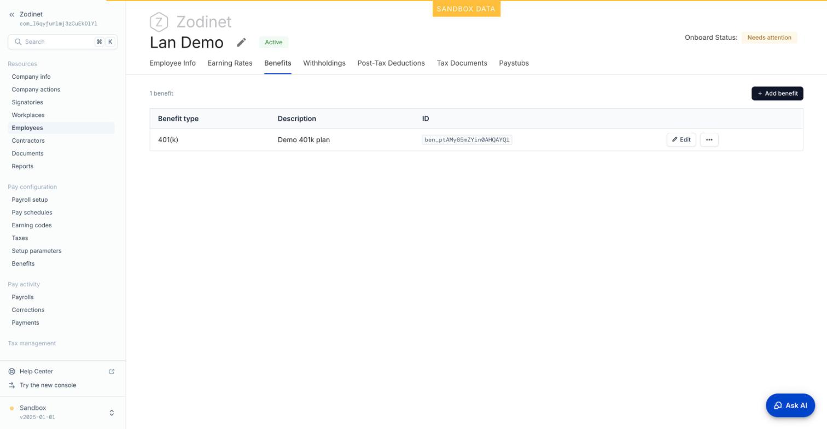The height and width of the screenshot is (429, 827).
Task: Expand the Sandbox environment switcher
Action: tap(112, 413)
